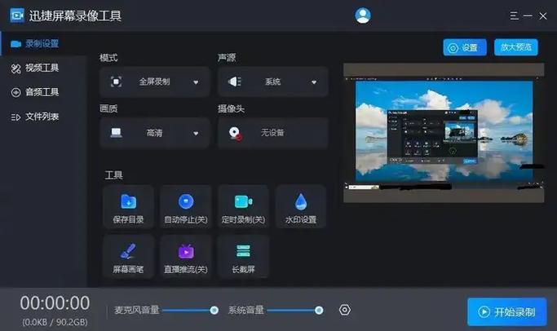Expand the 全屏录制 mode dropdown arrow
Screen dimensions: 557x331
[x=196, y=82]
